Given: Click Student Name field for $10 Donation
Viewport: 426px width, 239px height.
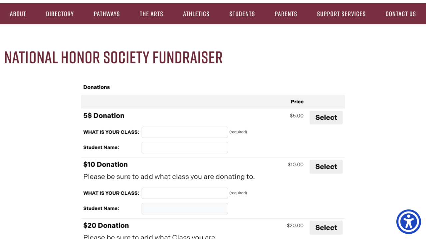Looking at the screenshot, I should click(185, 209).
